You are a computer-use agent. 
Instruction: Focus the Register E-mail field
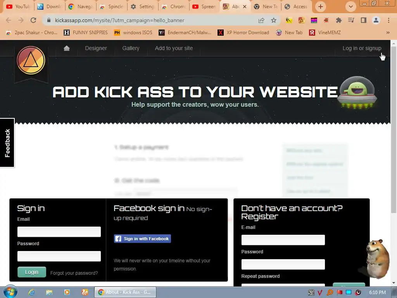[283, 240]
